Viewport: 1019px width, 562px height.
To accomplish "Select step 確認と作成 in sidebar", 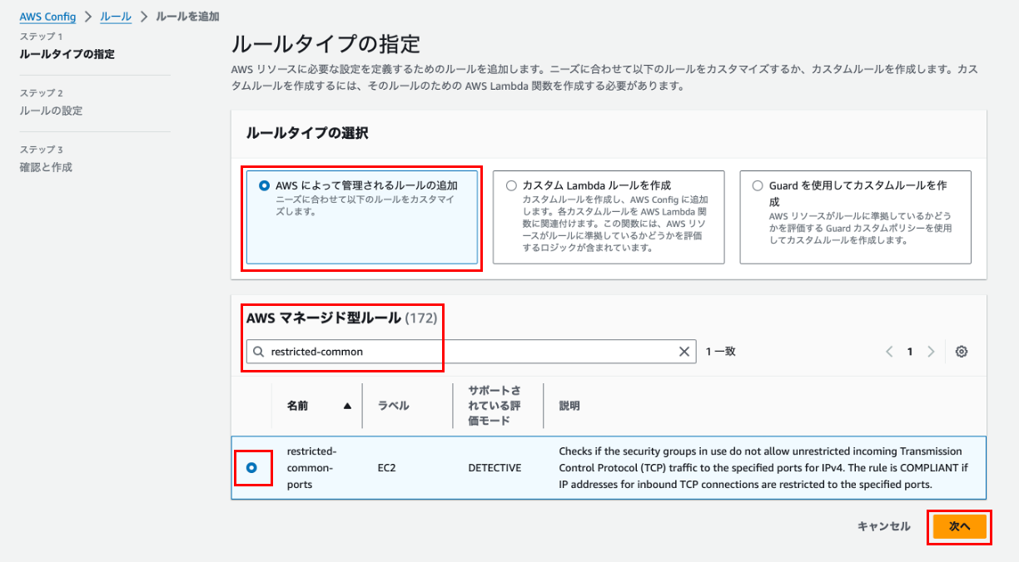I will tap(46, 167).
